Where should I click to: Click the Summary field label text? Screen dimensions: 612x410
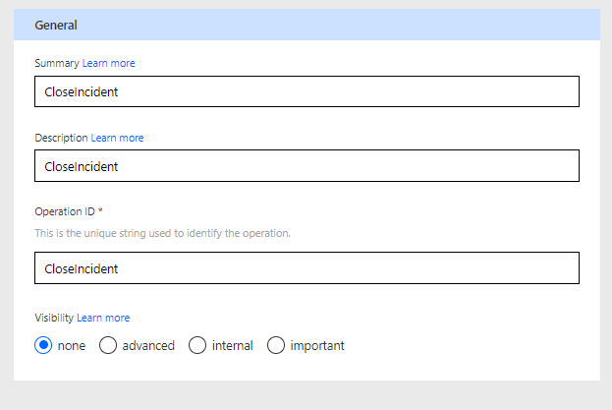[x=57, y=63]
